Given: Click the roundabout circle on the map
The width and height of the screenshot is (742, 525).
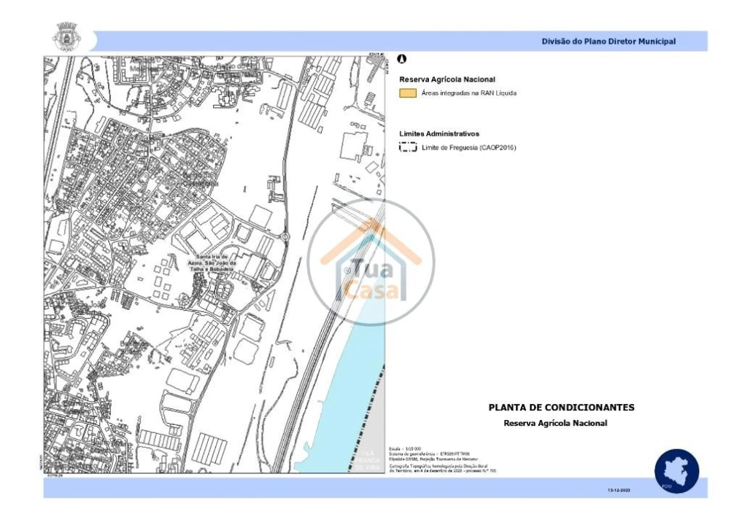Looking at the screenshot, I should pos(285,236).
